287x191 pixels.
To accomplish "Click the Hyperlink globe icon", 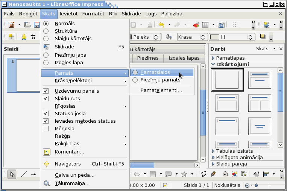I will pyautogui.click(x=222, y=24).
